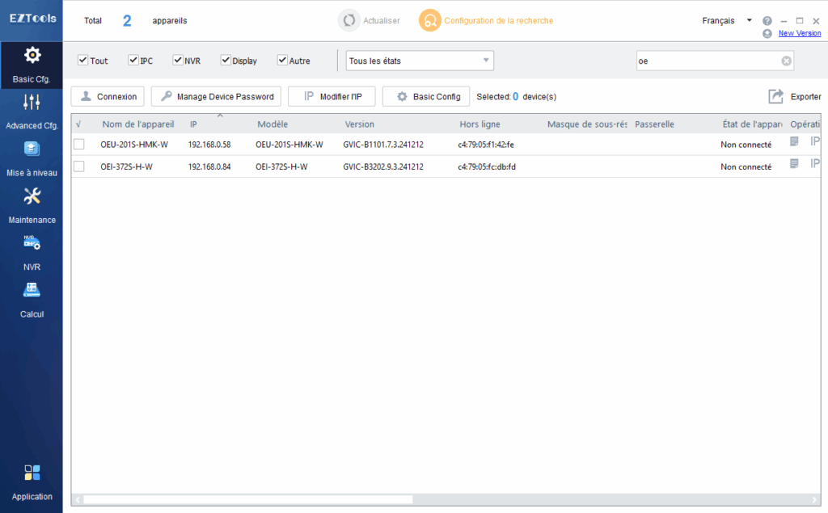The width and height of the screenshot is (828, 513).
Task: Sort by Nom de l'appareil column
Action: 138,124
